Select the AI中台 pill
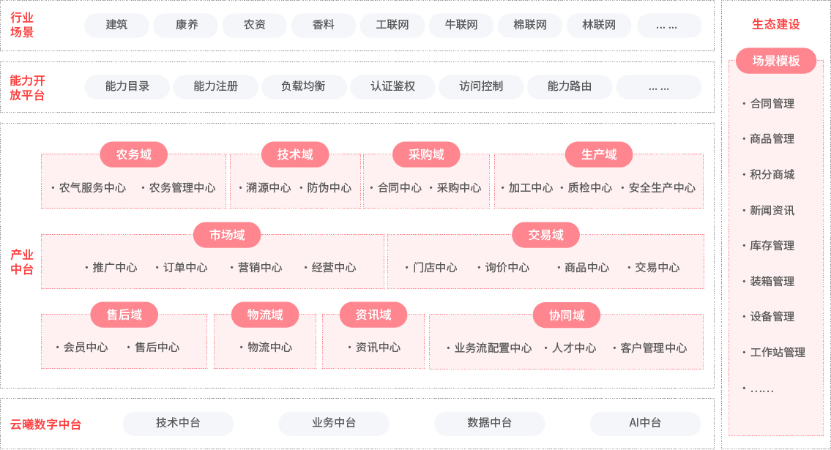Image resolution: width=831 pixels, height=450 pixels. pyautogui.click(x=645, y=423)
